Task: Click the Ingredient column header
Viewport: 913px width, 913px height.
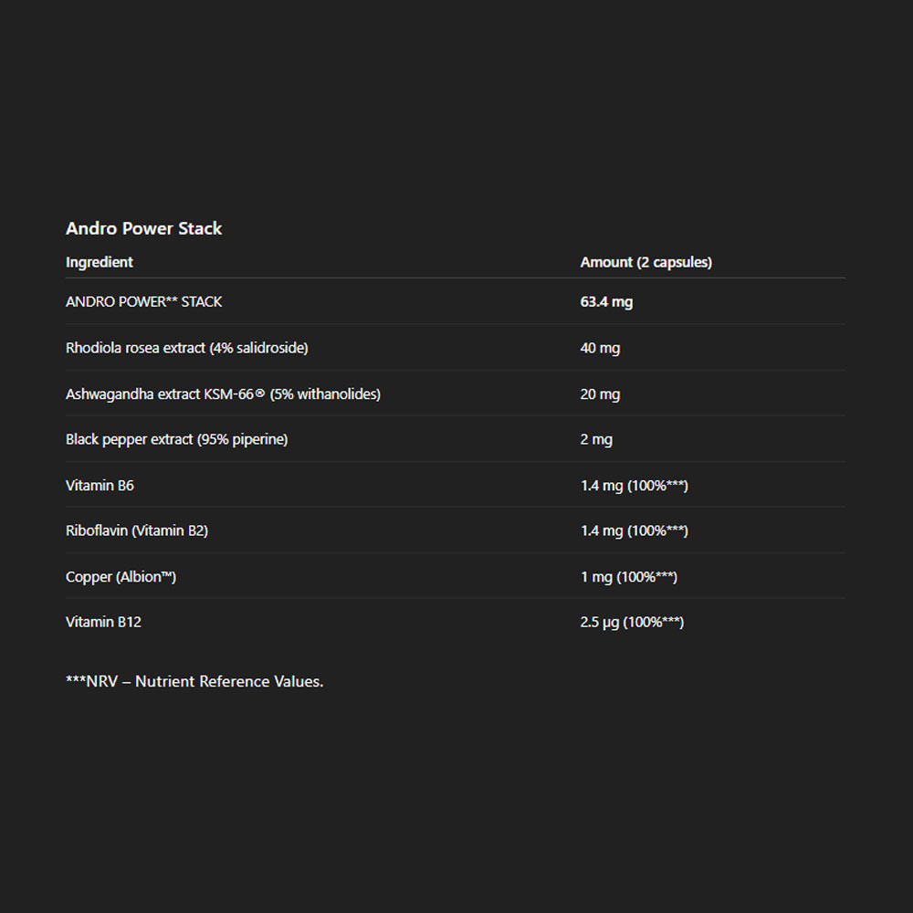Action: (x=100, y=263)
